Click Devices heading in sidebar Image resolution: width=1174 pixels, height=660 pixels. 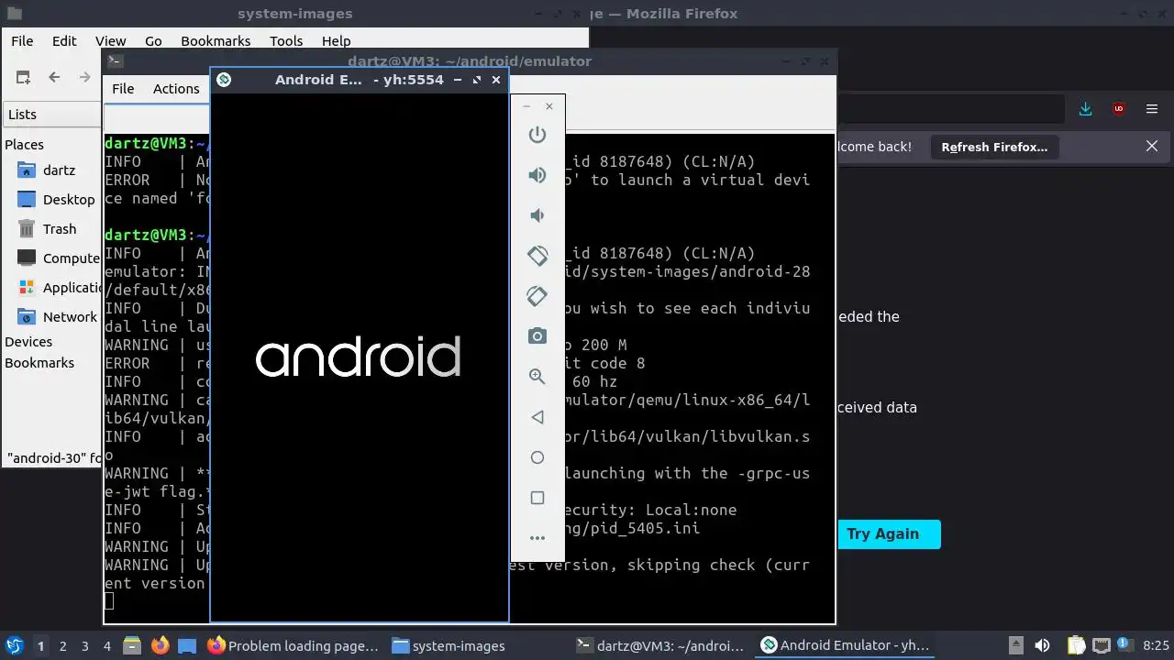(x=28, y=342)
